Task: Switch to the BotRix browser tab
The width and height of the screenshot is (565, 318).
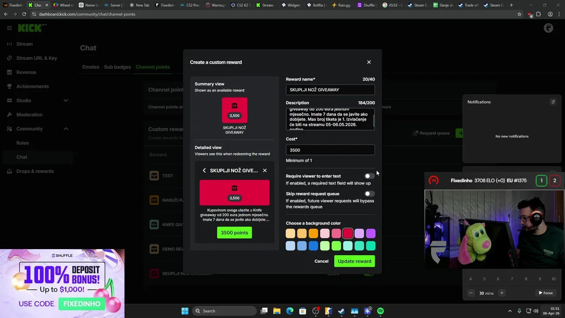Action: [316, 5]
